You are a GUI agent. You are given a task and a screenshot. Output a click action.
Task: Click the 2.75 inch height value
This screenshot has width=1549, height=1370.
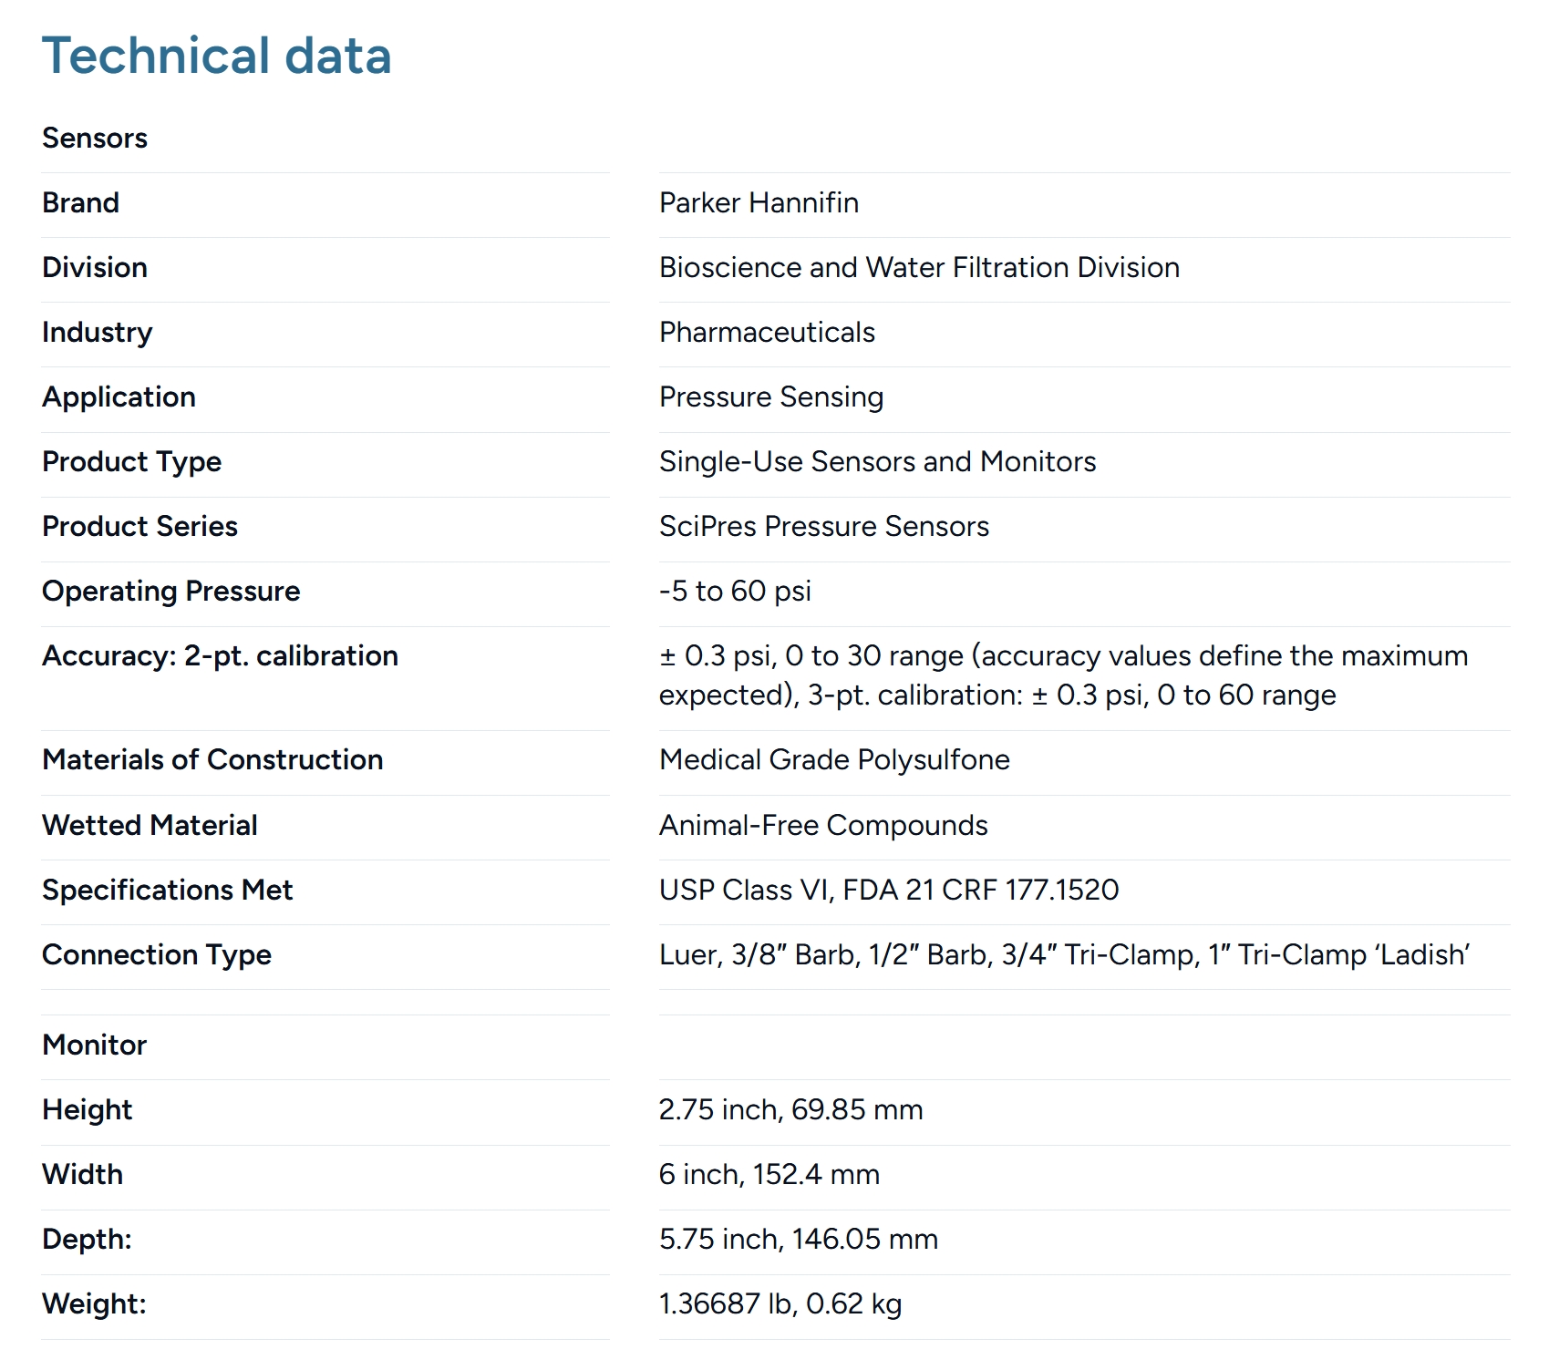(x=790, y=1110)
